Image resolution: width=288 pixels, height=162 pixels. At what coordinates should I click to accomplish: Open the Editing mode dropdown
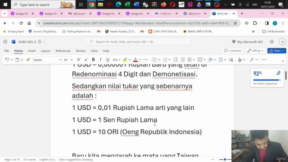[255, 51]
